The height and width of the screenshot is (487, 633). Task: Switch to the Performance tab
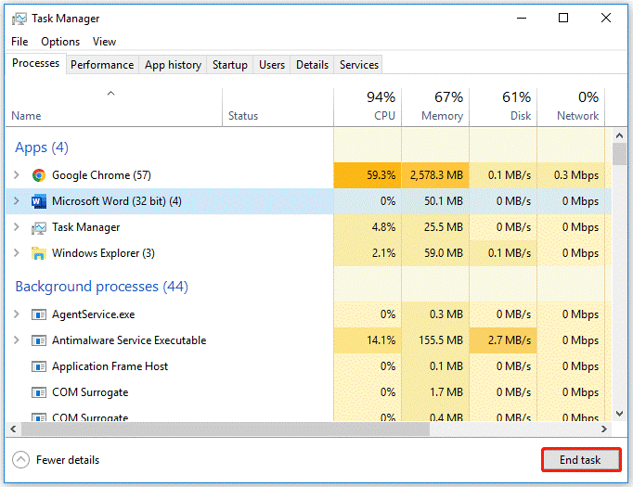click(102, 65)
